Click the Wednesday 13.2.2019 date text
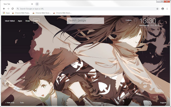The height and width of the screenshot is (107, 171). pos(149,25)
